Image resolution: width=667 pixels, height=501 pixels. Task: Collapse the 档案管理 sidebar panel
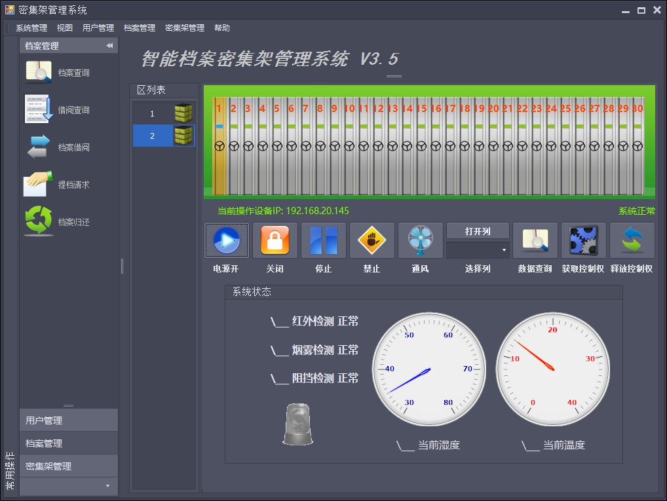109,46
